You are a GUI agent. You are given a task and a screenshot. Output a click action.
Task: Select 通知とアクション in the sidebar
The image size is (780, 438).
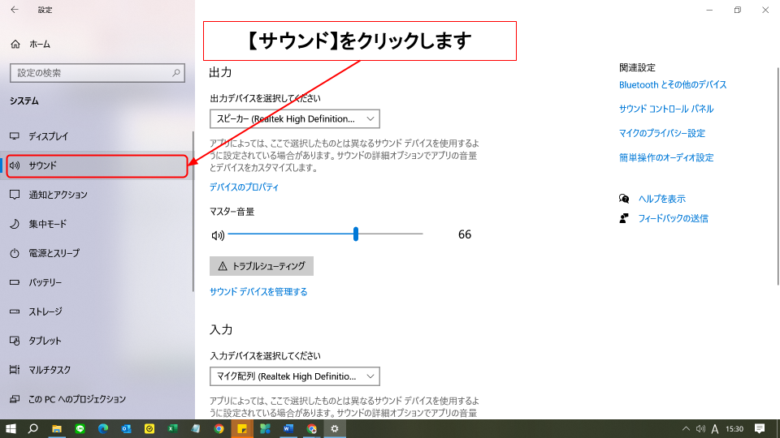[x=58, y=195]
